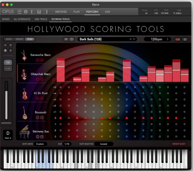Screen dimensions: 193x171
Task: Select the Hi Str Pont violin icon
Action: 25,94
